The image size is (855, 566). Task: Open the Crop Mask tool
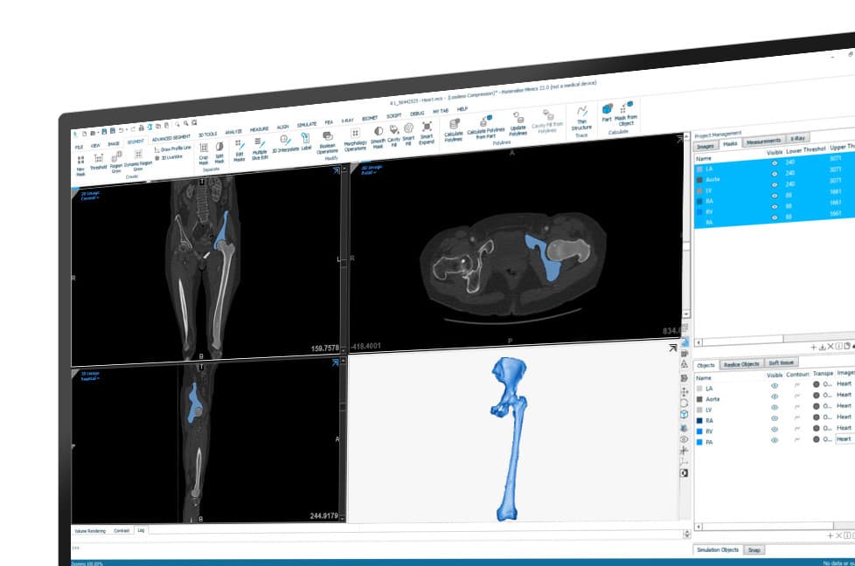(x=204, y=154)
